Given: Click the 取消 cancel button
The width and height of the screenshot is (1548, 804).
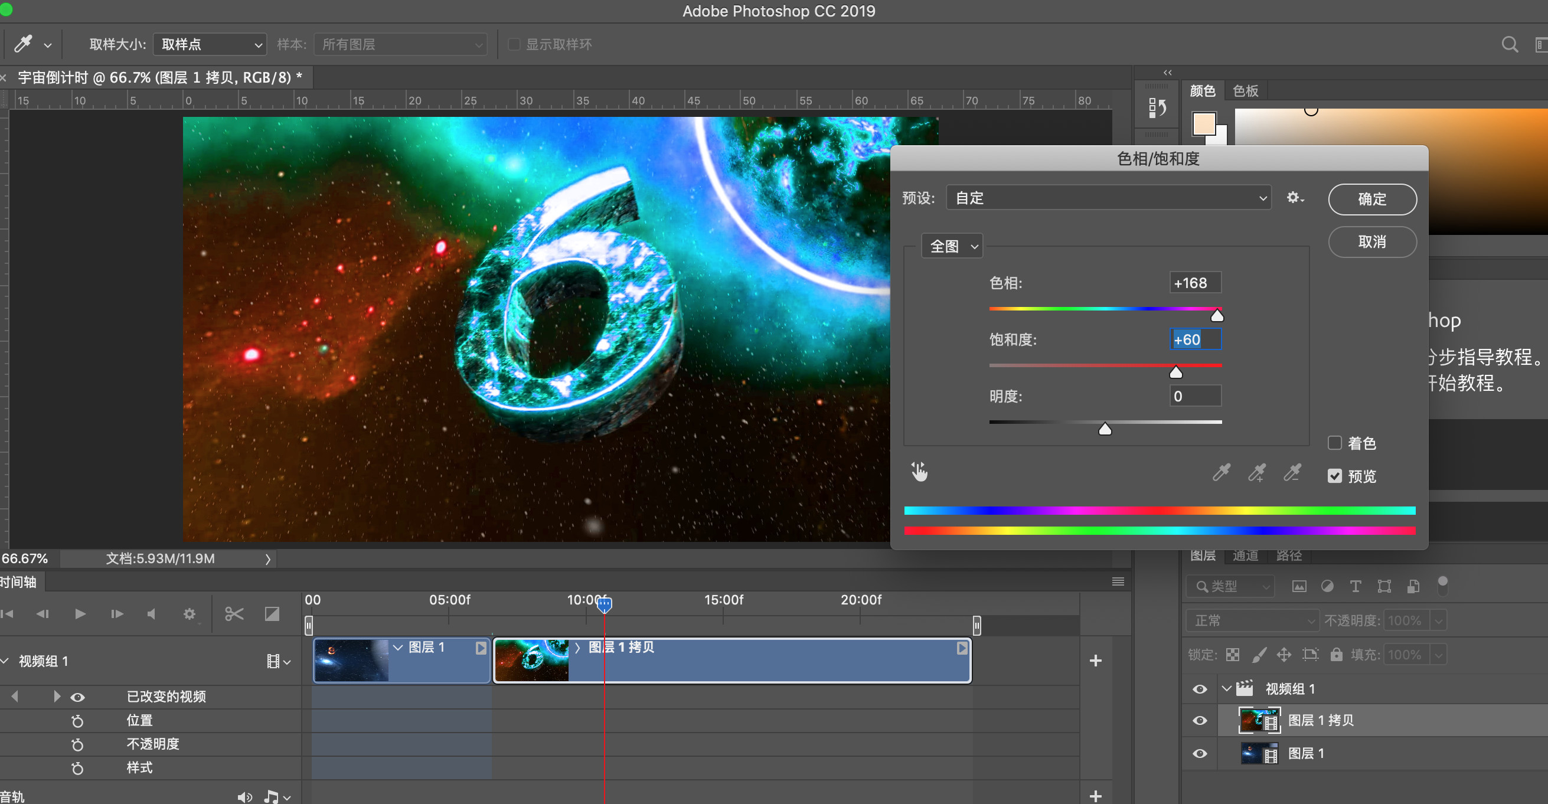Looking at the screenshot, I should (1372, 241).
